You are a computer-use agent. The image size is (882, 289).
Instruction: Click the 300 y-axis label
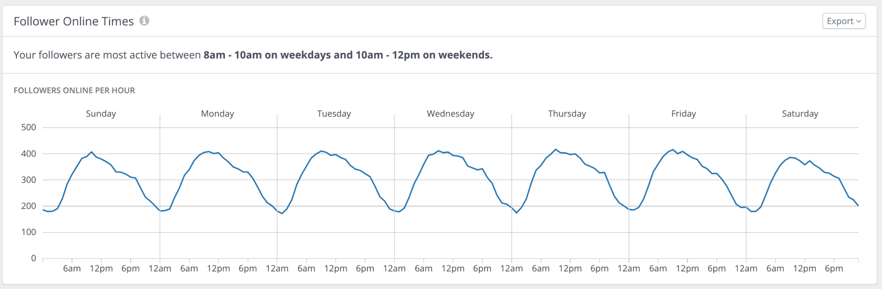click(28, 180)
